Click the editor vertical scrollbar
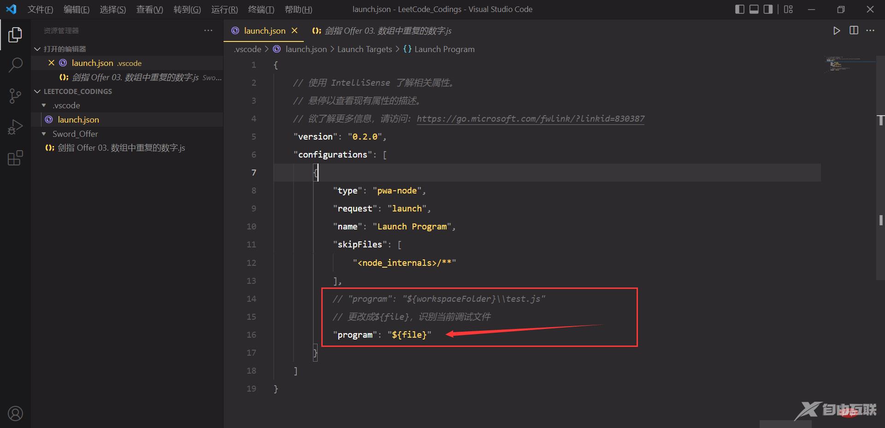Image resolution: width=885 pixels, height=428 pixels. pos(880,168)
